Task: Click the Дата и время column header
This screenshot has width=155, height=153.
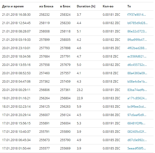Action: click(13, 6)
